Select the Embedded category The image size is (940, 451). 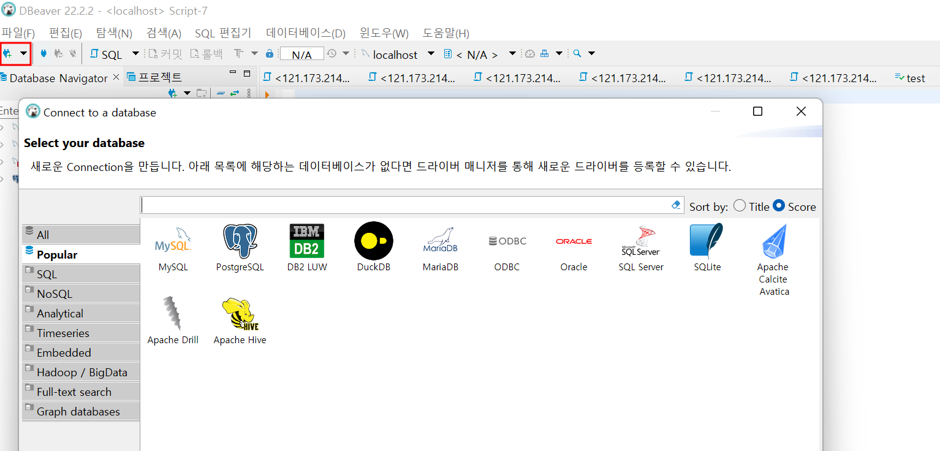click(81, 352)
